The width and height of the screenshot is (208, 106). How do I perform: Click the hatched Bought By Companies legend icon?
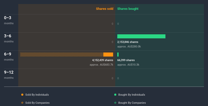click(115, 103)
